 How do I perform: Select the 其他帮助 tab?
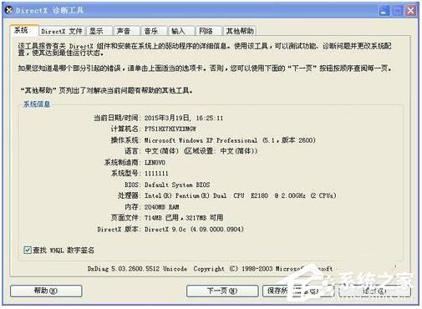(x=240, y=31)
